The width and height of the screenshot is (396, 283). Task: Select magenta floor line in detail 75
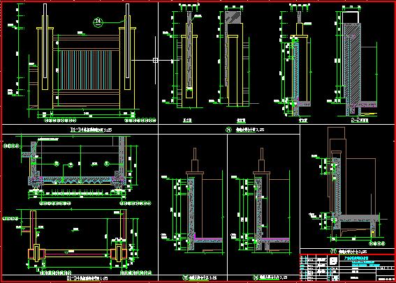coord(209,238)
